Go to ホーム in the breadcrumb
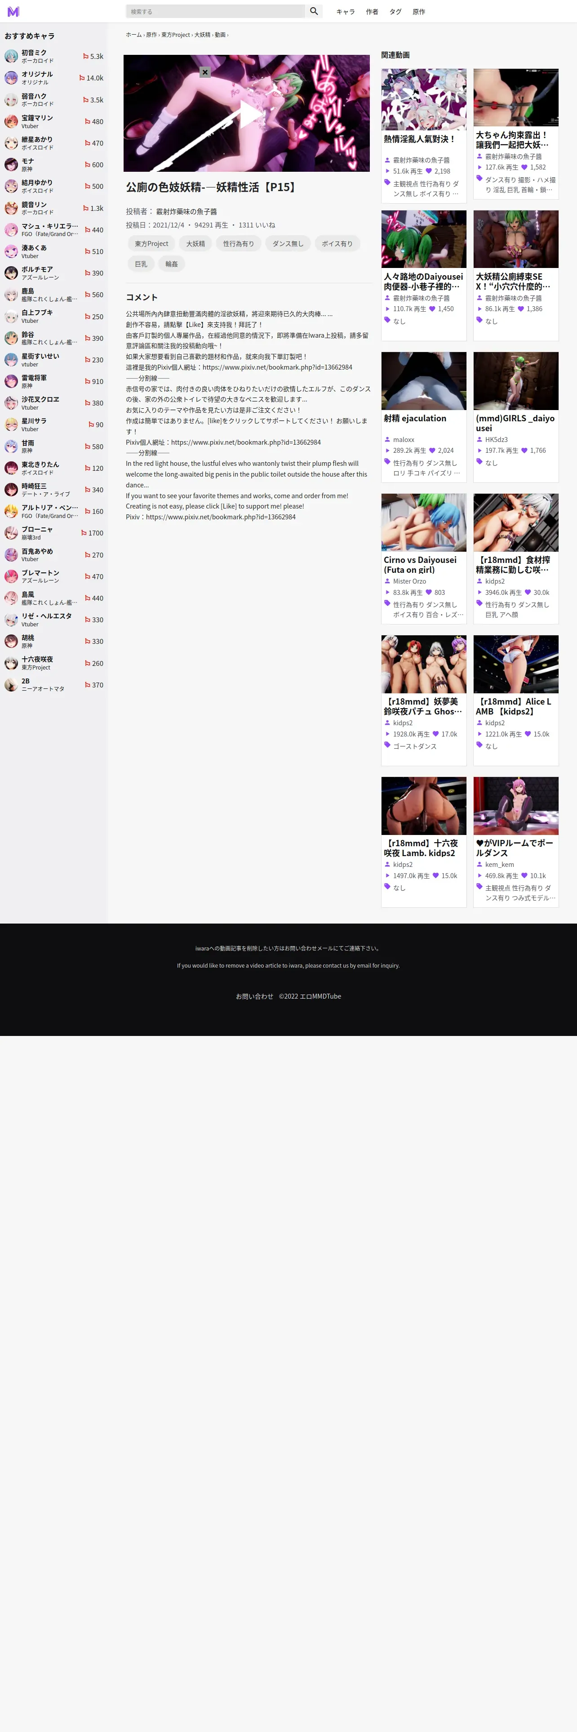Viewport: 577px width, 1732px height. (x=133, y=35)
